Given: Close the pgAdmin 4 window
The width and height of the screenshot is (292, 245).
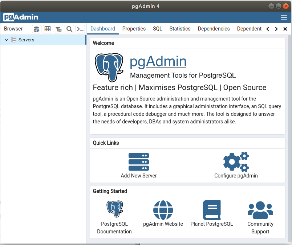Looking at the screenshot, I should coord(286,6).
